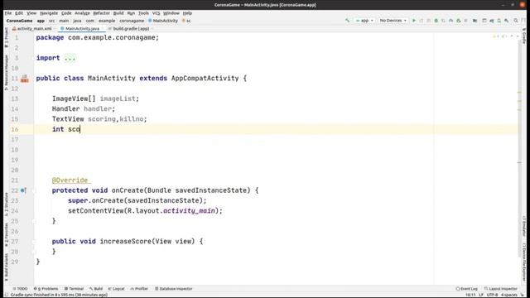Open the Window menu
This screenshot has height=298, width=530.
click(x=171, y=13)
